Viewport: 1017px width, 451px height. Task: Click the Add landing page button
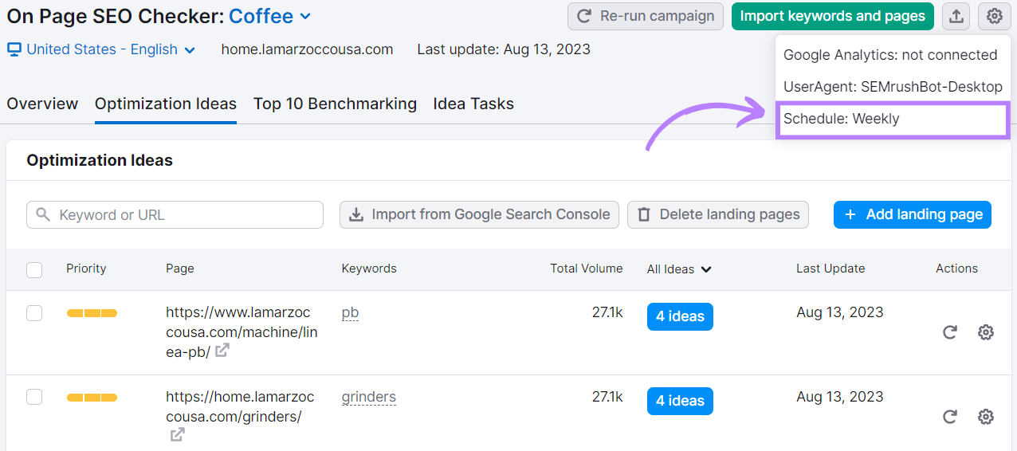pos(912,214)
